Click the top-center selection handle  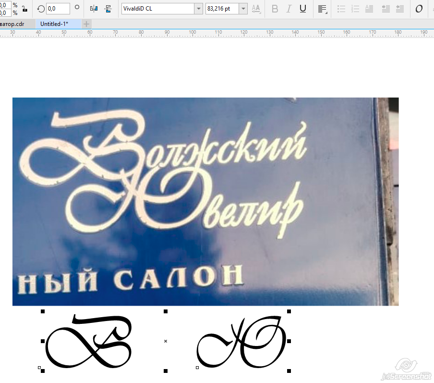point(166,311)
